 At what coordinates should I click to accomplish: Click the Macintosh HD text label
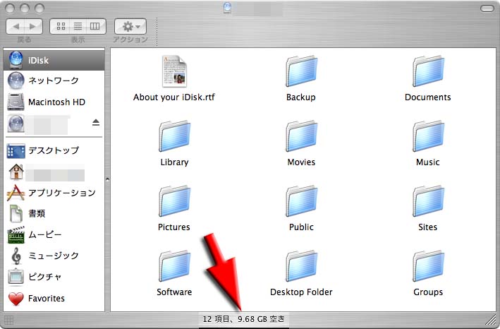pos(56,102)
